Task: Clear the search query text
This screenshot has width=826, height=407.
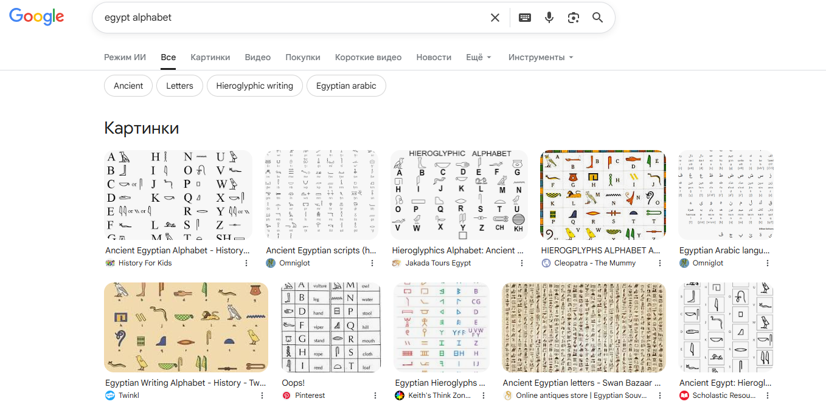Action: click(x=495, y=18)
